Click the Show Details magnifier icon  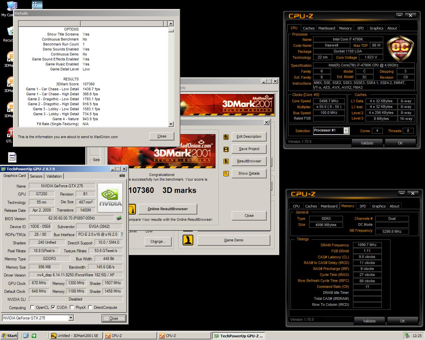click(x=226, y=173)
